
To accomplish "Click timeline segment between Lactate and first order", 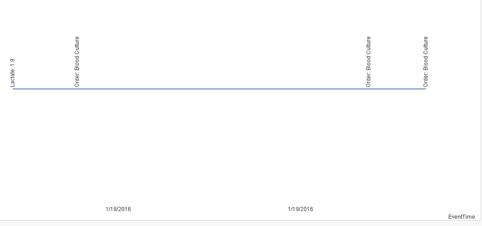I will 45,89.
